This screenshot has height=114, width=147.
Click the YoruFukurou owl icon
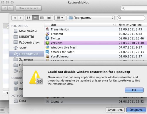click(48, 56)
